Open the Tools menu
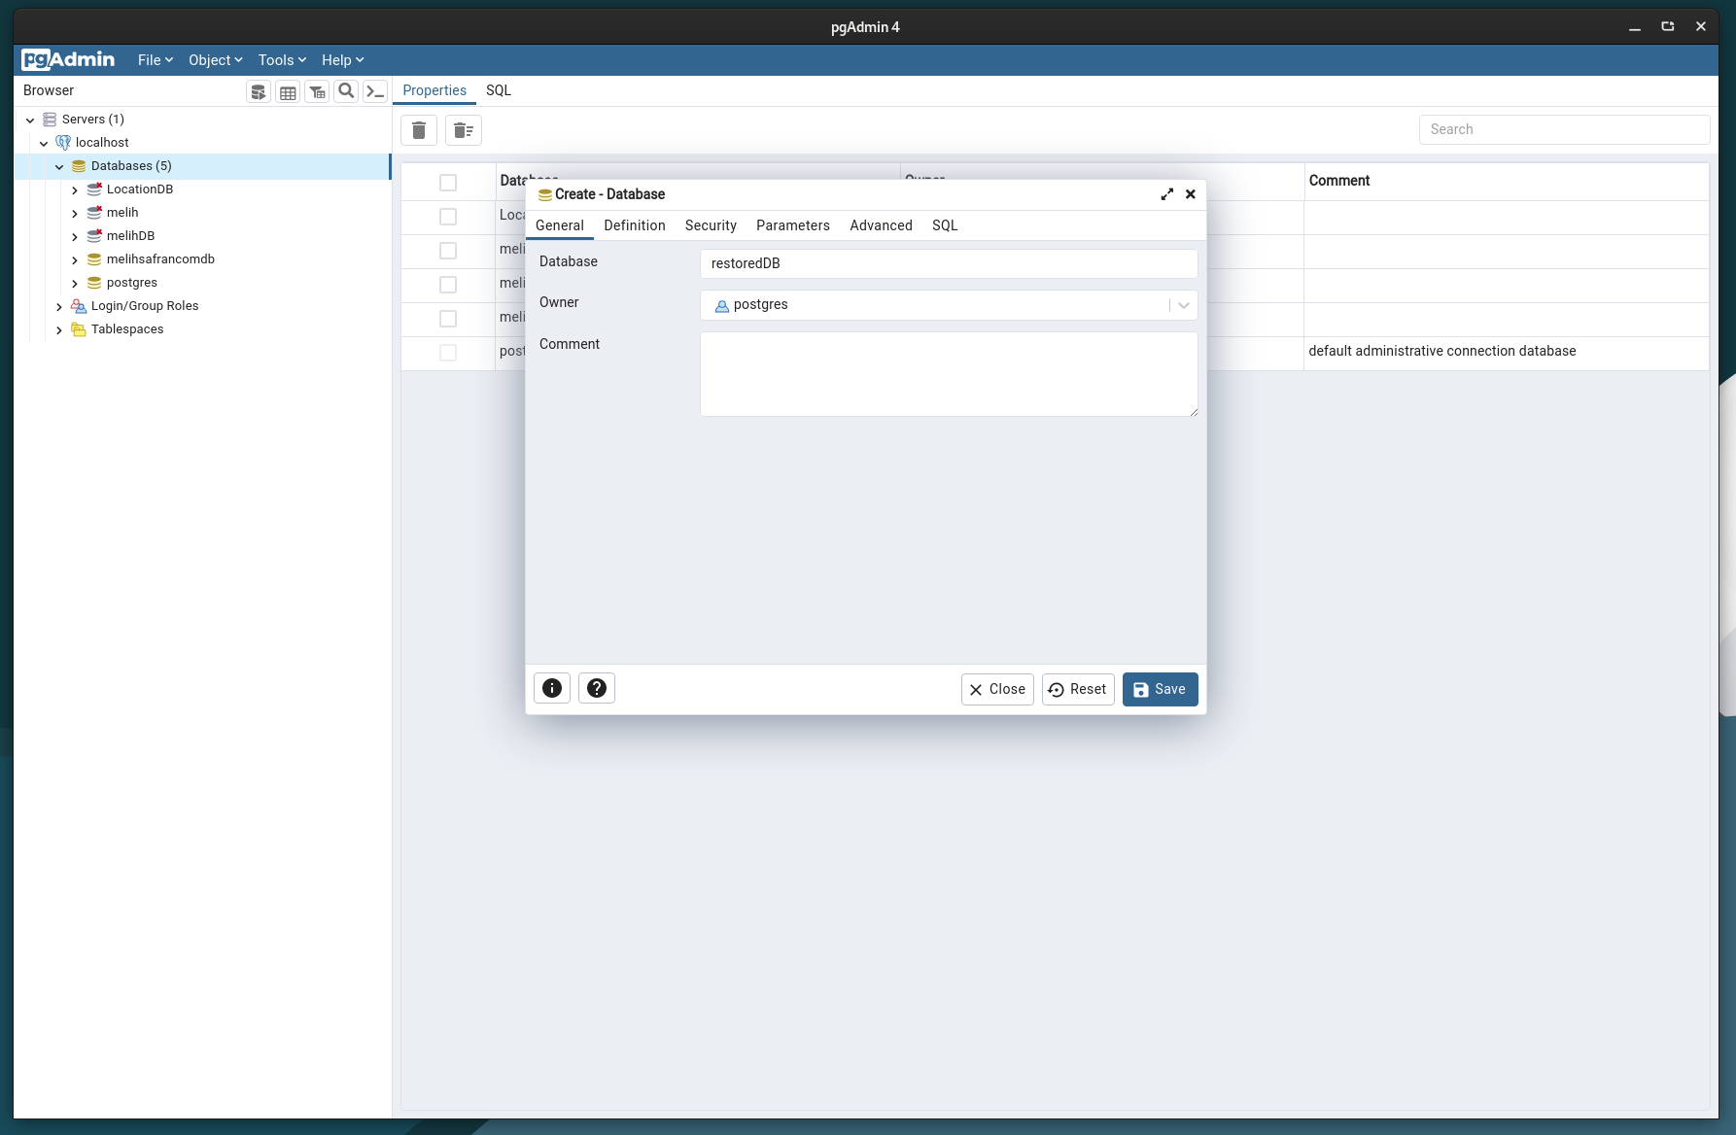 pyautogui.click(x=282, y=60)
